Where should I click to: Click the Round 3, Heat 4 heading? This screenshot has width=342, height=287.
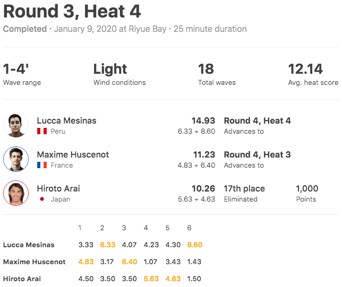(x=72, y=12)
